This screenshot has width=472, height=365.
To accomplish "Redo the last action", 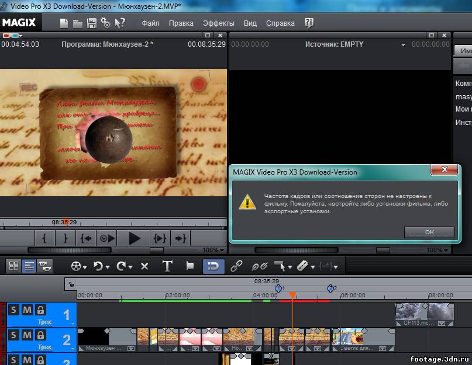I will click(121, 266).
